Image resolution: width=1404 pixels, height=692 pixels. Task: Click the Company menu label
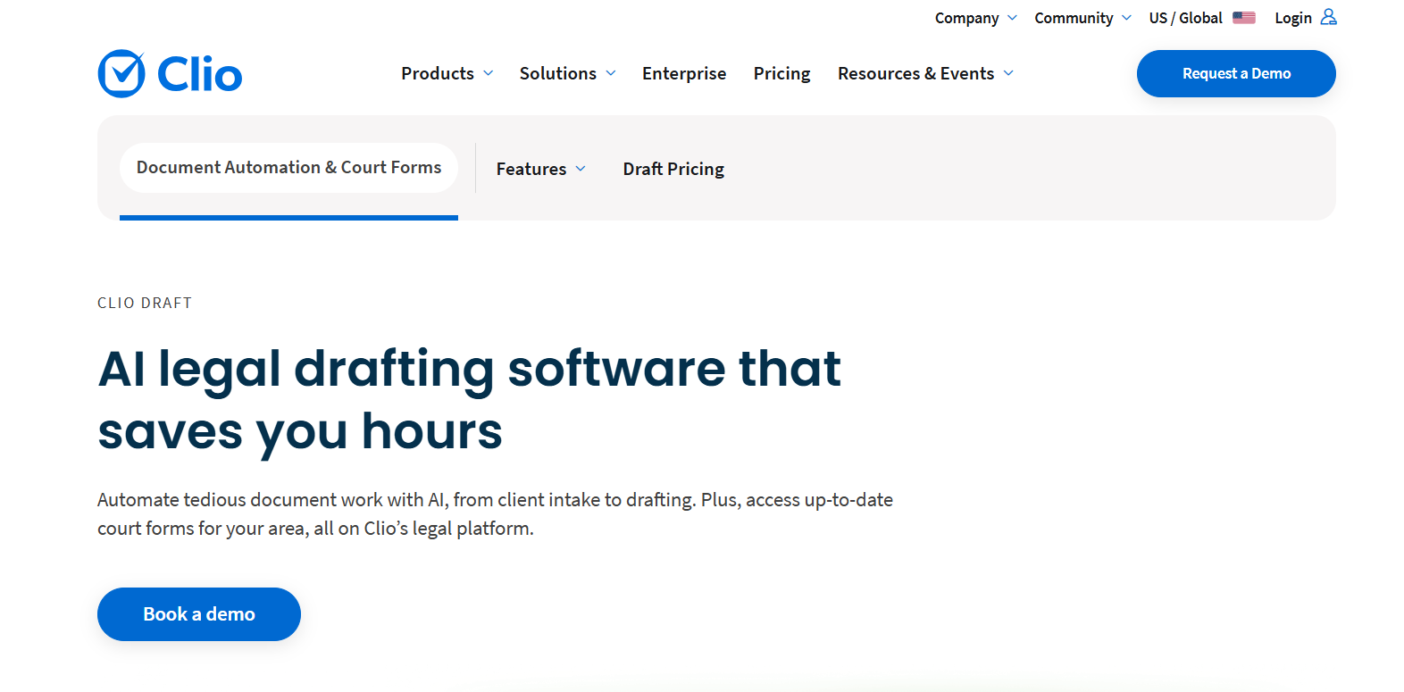[x=966, y=18]
